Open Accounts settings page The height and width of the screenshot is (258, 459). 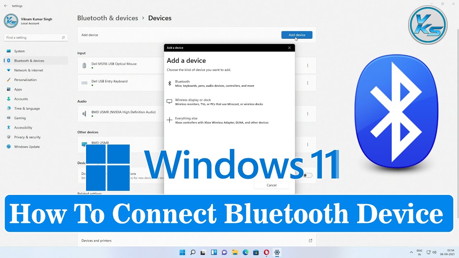(x=35, y=99)
